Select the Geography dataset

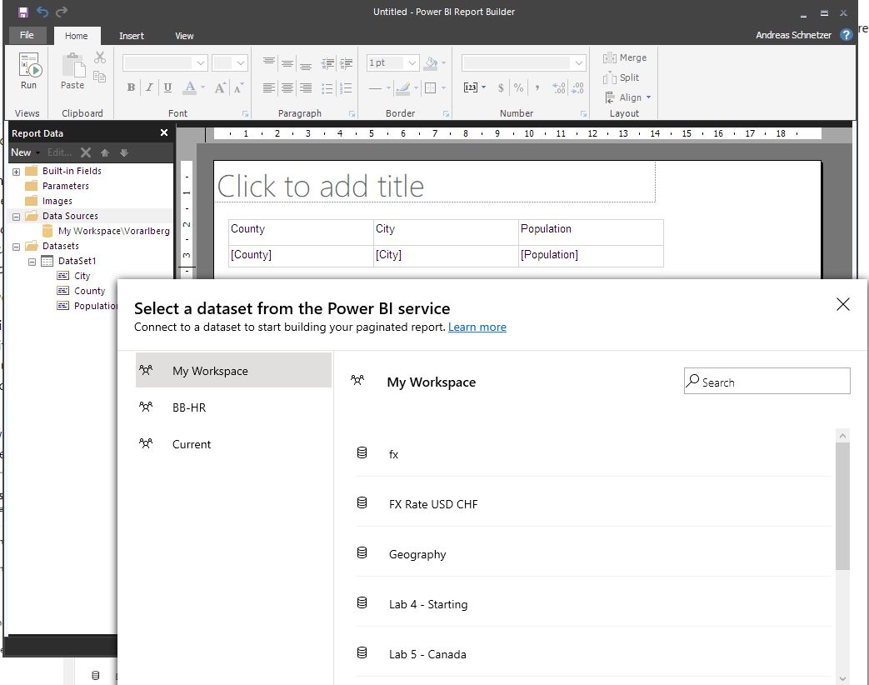tap(417, 554)
